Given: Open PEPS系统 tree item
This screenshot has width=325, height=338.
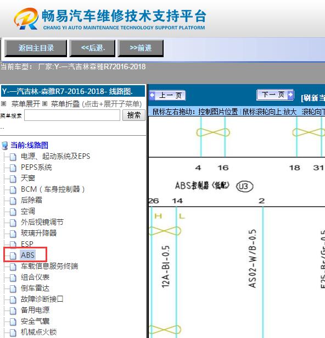Looking at the screenshot, I should click(x=36, y=167).
